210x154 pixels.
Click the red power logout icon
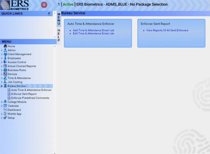(x=44, y=5)
